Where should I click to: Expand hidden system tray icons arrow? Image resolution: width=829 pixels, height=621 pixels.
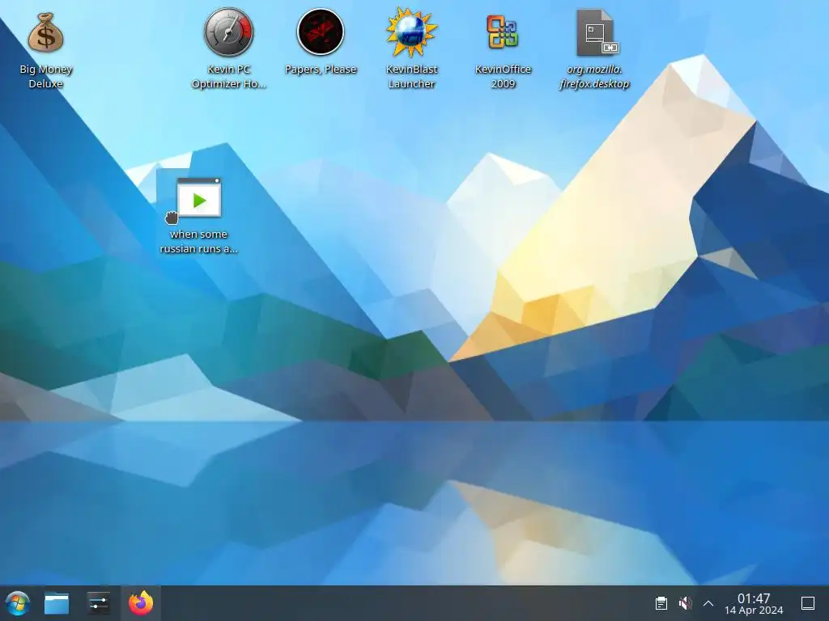pyautogui.click(x=708, y=603)
